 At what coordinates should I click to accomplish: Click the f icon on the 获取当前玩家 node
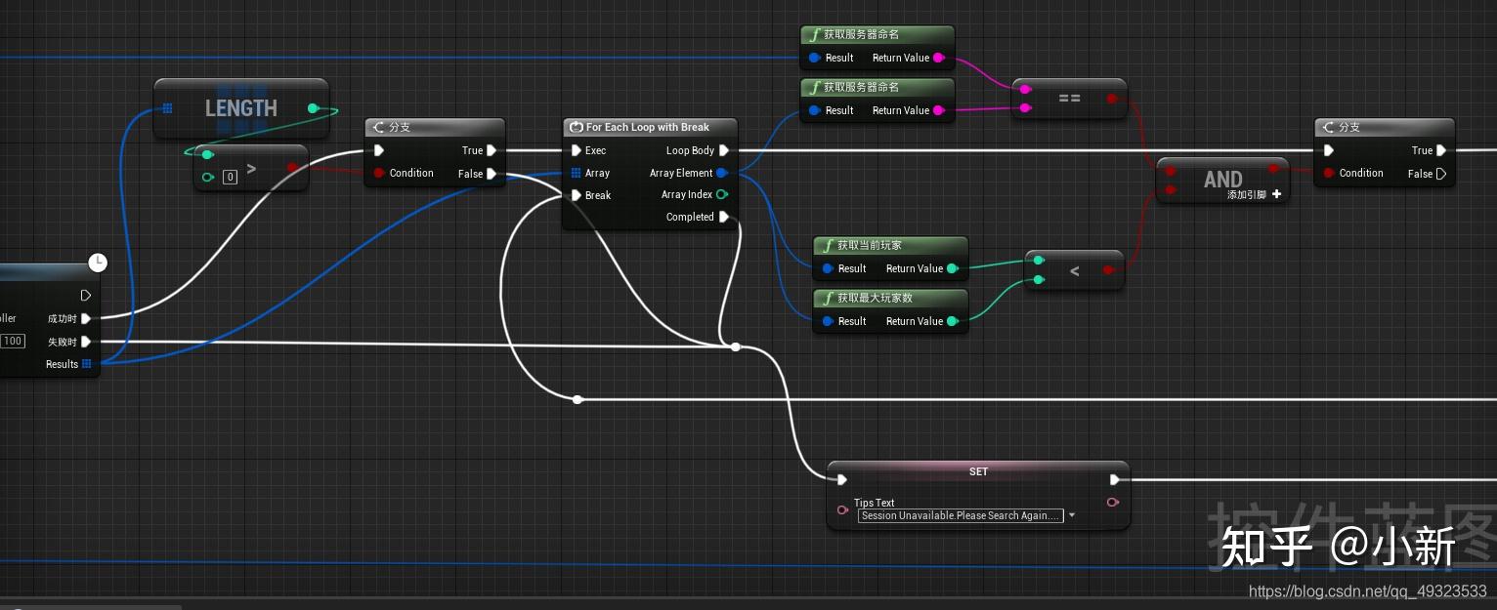(827, 245)
